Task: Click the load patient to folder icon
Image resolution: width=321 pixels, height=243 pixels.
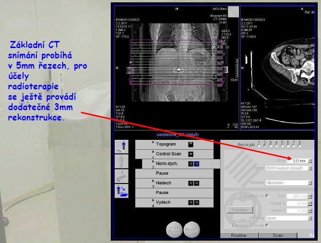Action: (x=121, y=191)
